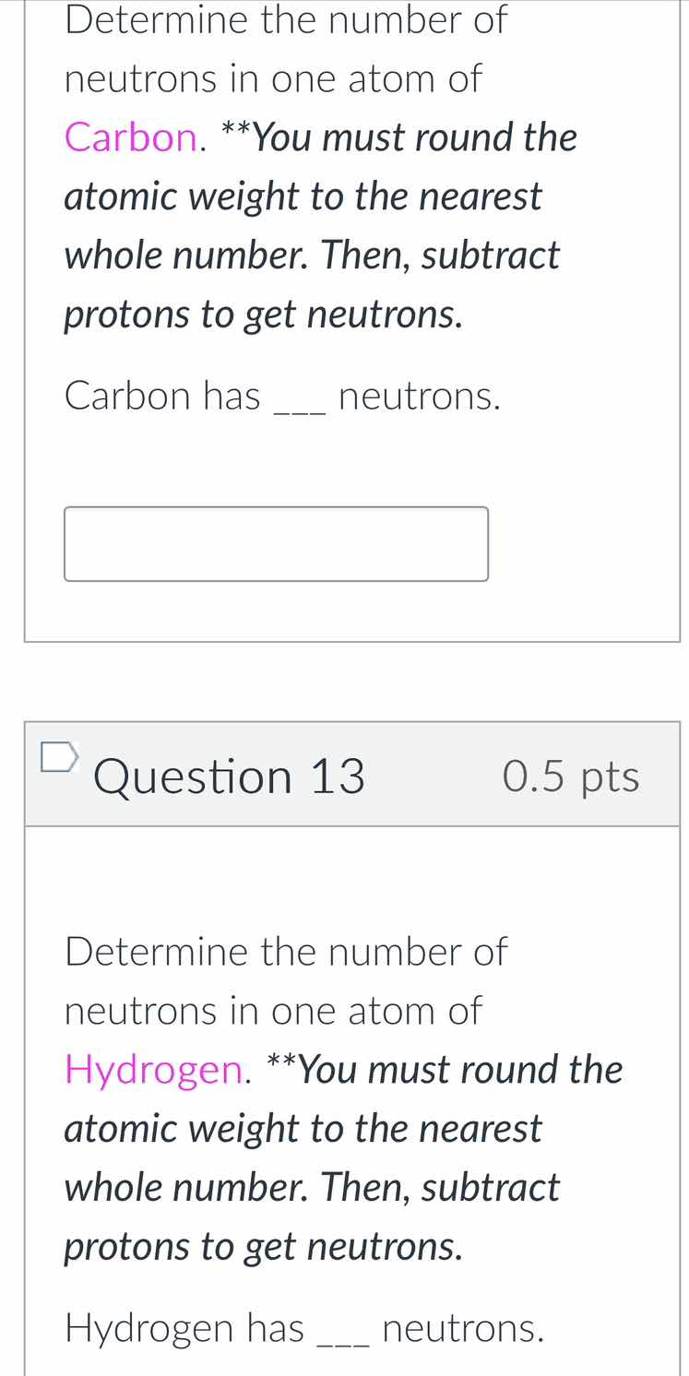Click the border of the answer text box
The height and width of the screenshot is (1376, 689).
click(275, 507)
